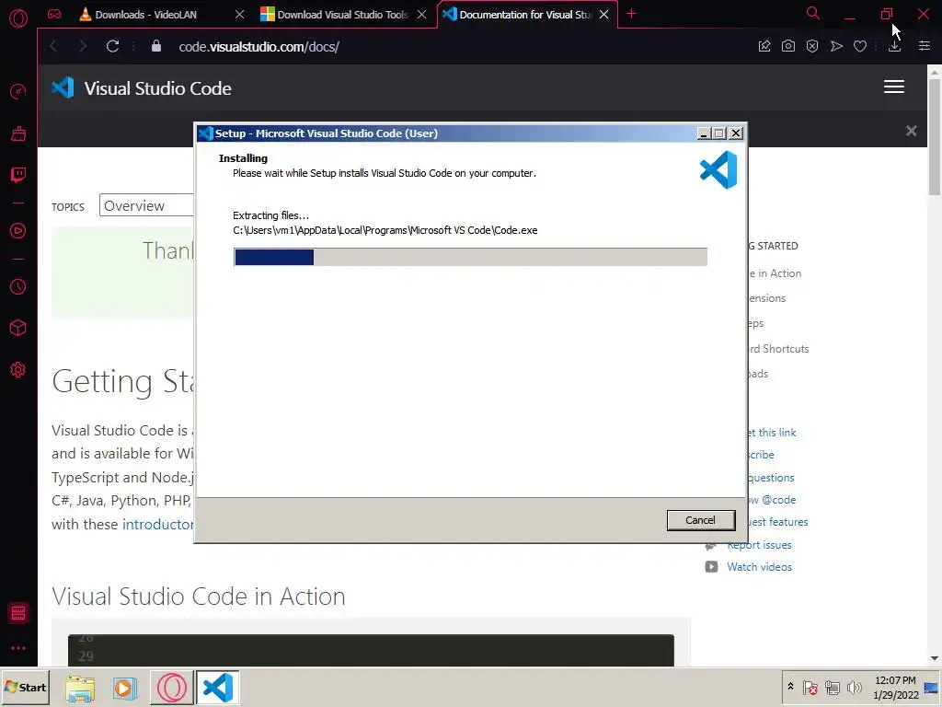942x707 pixels.
Task: Cancel the Visual Studio Code installation
Action: click(x=700, y=520)
